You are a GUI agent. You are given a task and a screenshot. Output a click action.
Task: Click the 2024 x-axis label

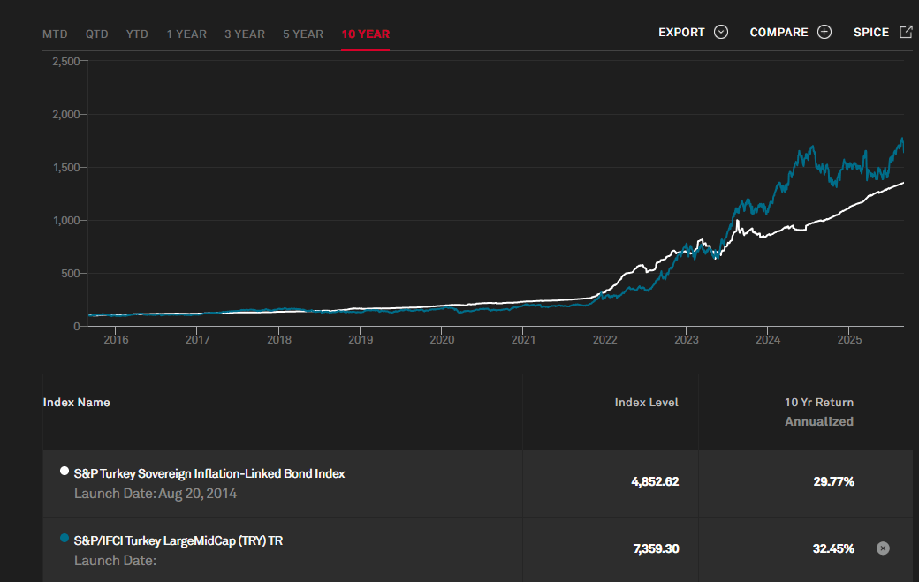click(768, 340)
